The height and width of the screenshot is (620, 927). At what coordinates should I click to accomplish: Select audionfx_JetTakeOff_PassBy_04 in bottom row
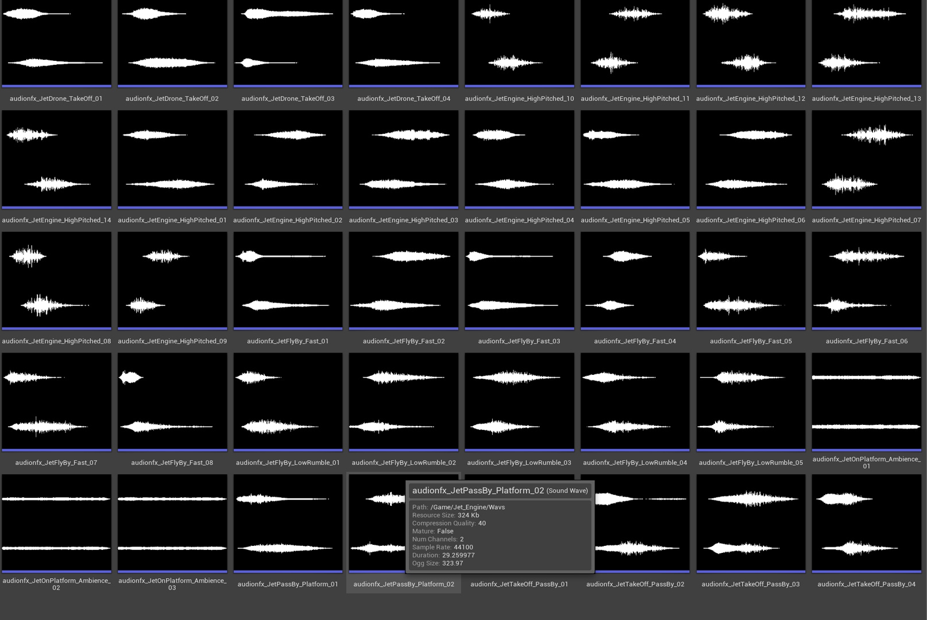click(x=866, y=522)
